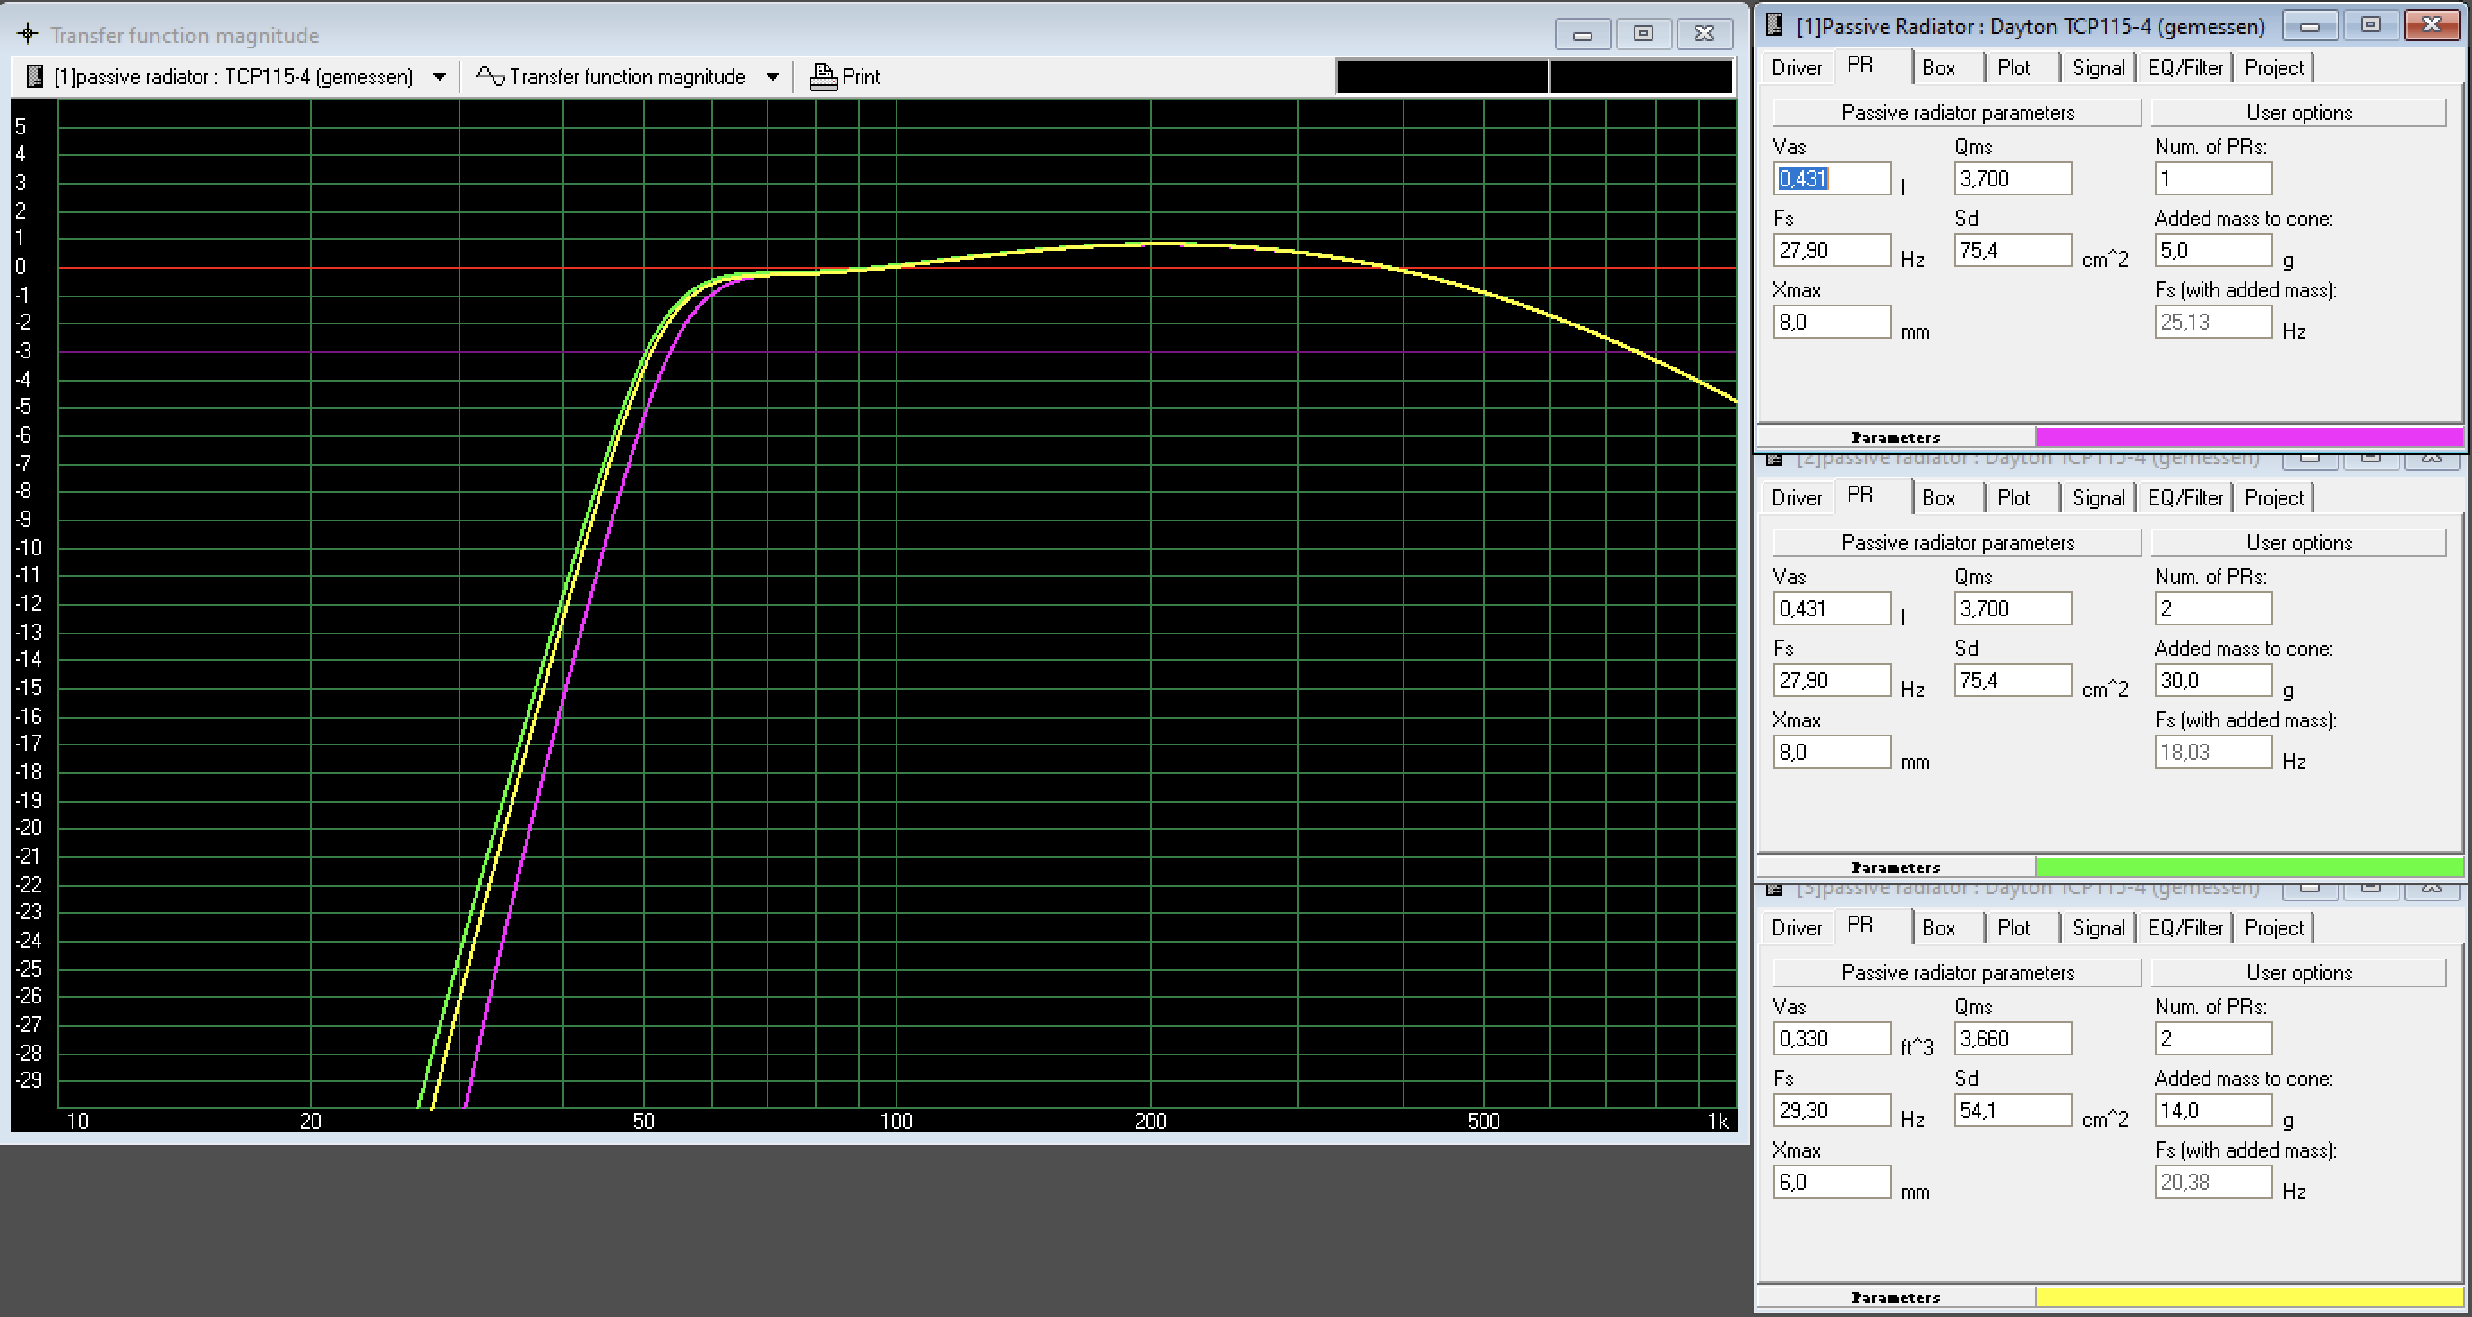Click the speaker icon in the project selector

pyautogui.click(x=35, y=77)
